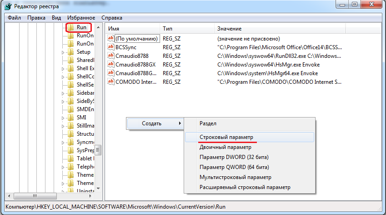This screenshot has width=386, height=215.
Task: Click the (По умолчанию) default value icon
Action: (110, 38)
